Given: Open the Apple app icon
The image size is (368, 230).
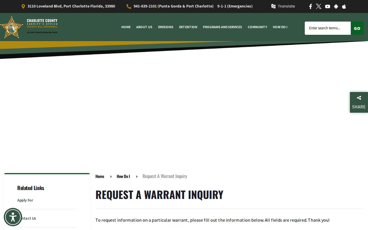Looking at the screenshot, I should click(x=344, y=6).
